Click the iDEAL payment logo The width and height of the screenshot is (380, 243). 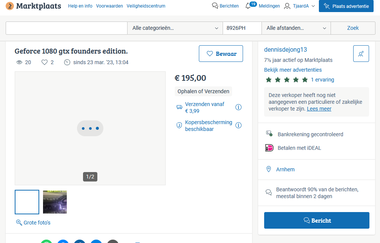point(269,148)
